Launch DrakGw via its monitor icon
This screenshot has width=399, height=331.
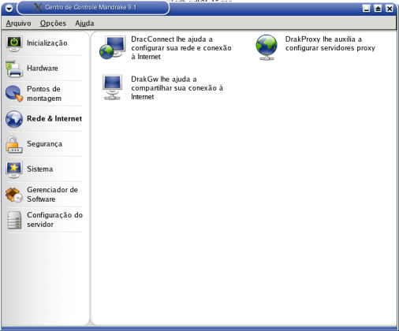coord(112,87)
